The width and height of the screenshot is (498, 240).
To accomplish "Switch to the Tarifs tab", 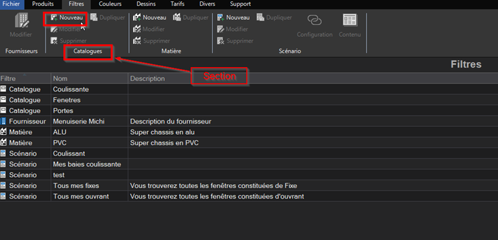I will pos(177,4).
